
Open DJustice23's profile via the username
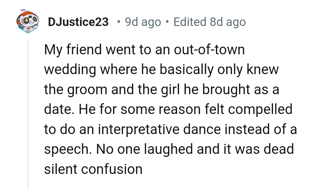(x=78, y=22)
